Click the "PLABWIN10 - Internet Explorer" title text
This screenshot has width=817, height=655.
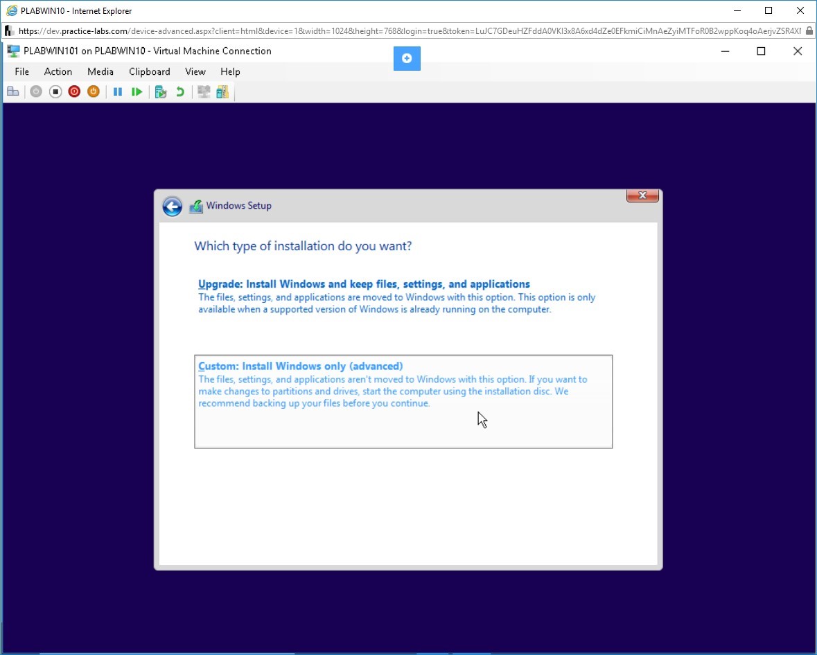(x=76, y=11)
